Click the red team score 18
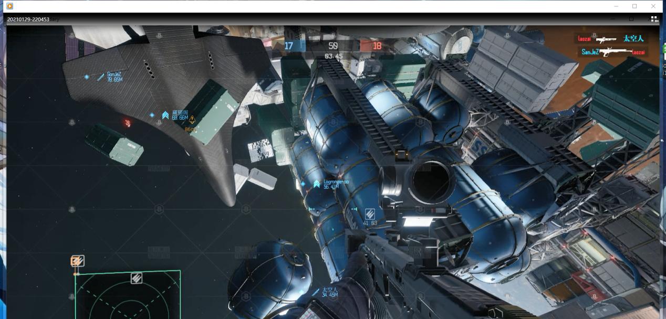The image size is (666, 319). (377, 46)
